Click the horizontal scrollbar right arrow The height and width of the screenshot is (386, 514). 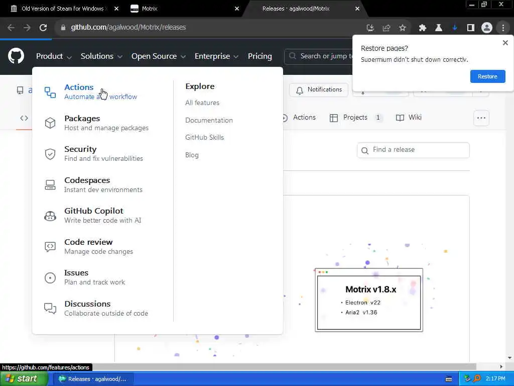(501, 366)
